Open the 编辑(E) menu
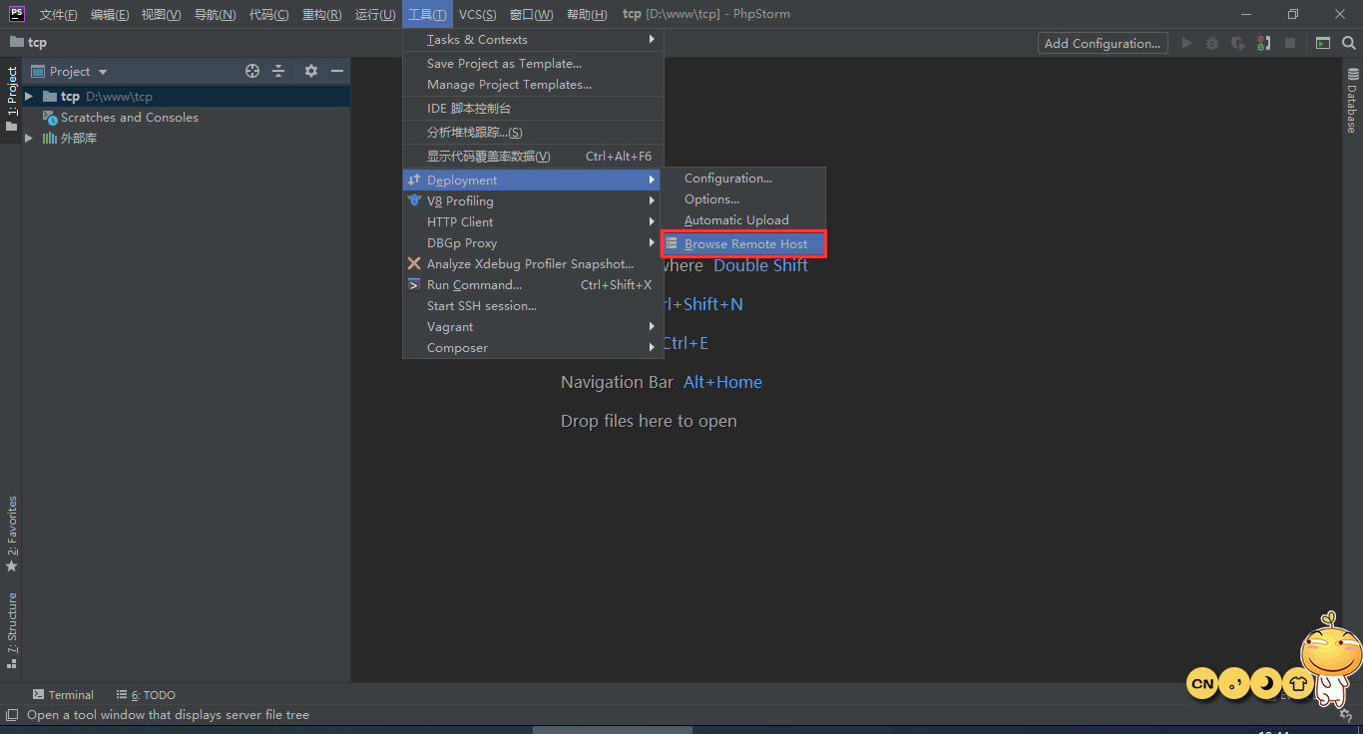 109,14
